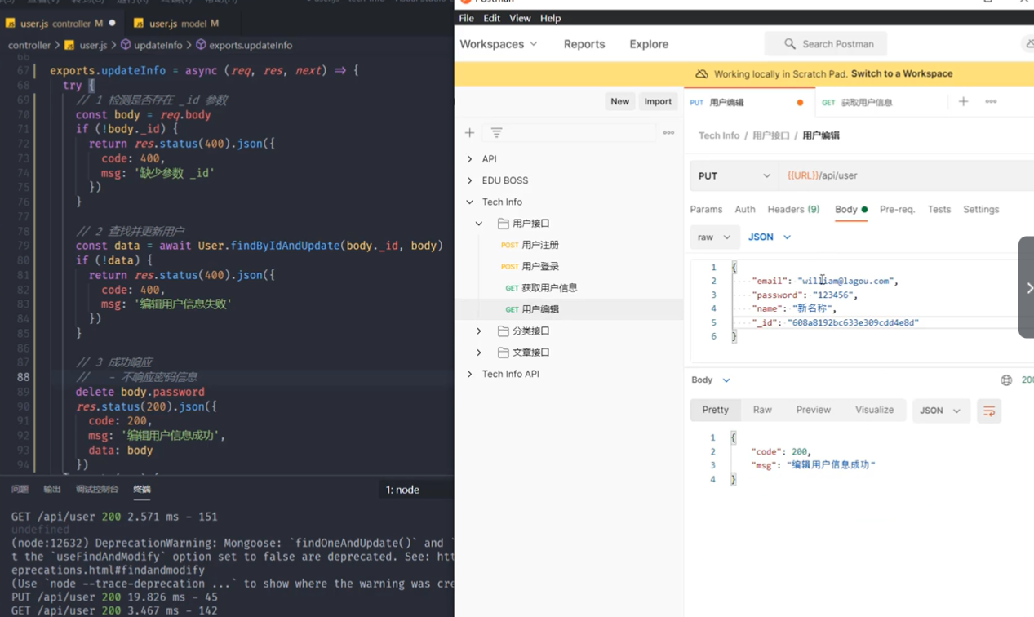Click the New button in sidebar

point(620,101)
